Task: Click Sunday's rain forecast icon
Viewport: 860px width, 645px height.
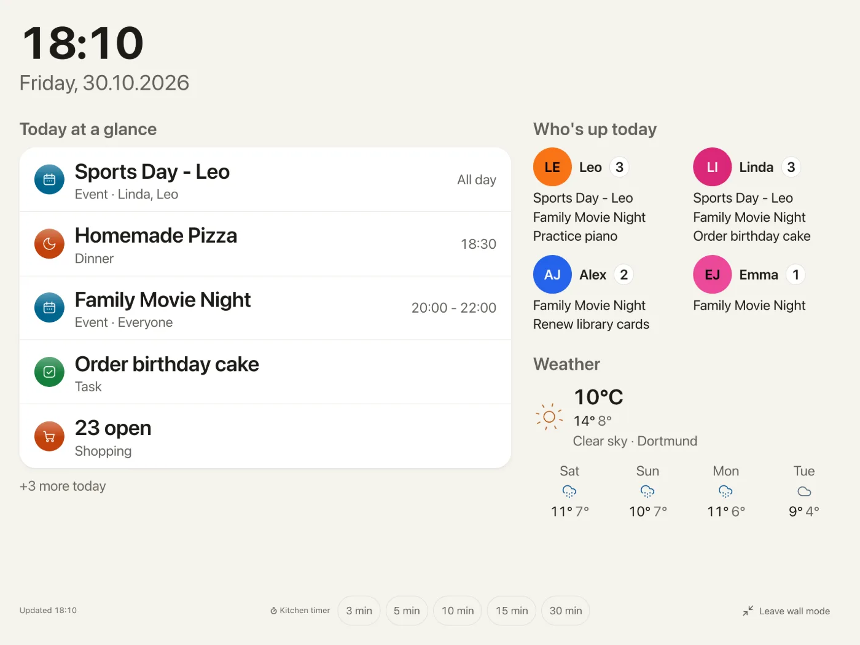Action: pos(647,491)
